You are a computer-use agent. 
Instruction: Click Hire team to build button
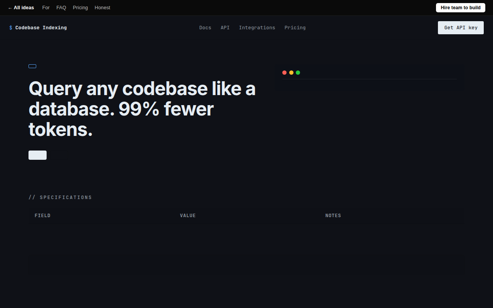pos(461,8)
